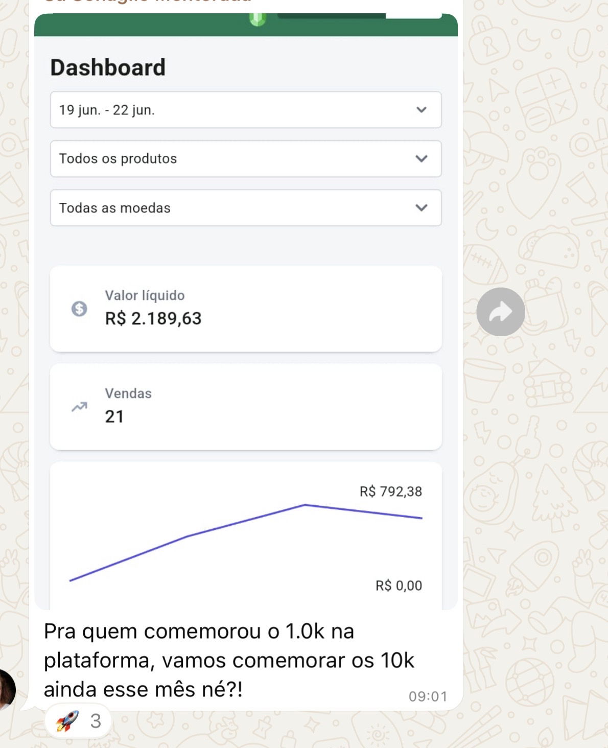Tap the green shield icon in header bar
608x748 pixels.
(258, 19)
